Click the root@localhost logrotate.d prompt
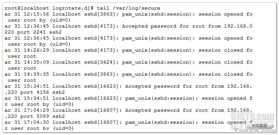The width and height of the screenshot is (279, 135). pyautogui.click(x=49, y=8)
